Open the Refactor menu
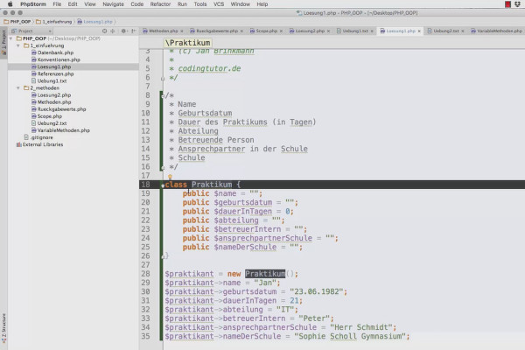This screenshot has width=525, height=350. [160, 4]
